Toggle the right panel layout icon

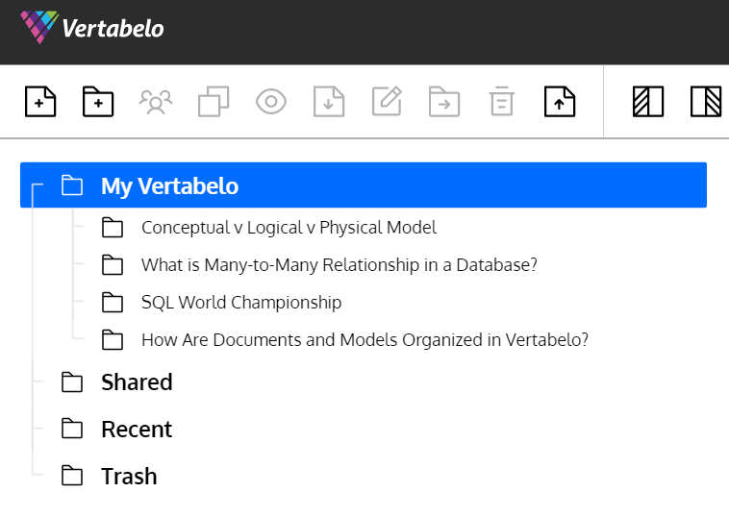(706, 101)
